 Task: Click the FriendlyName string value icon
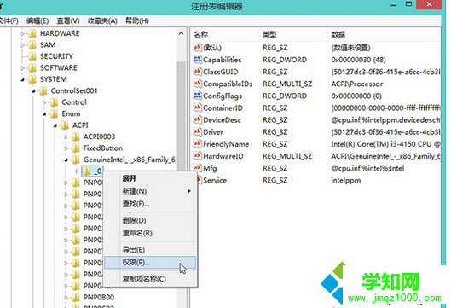tap(197, 144)
